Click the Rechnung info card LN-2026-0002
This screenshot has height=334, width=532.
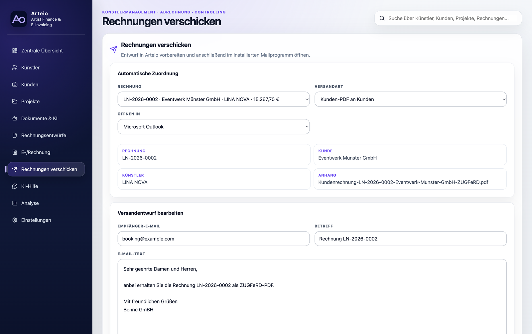[x=214, y=155]
